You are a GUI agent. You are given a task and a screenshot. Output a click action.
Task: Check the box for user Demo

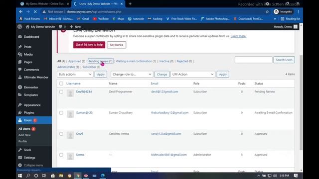tap(61, 155)
